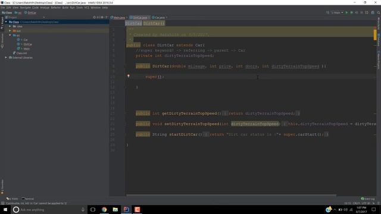Click the volume icon in system tray

(x=345, y=210)
